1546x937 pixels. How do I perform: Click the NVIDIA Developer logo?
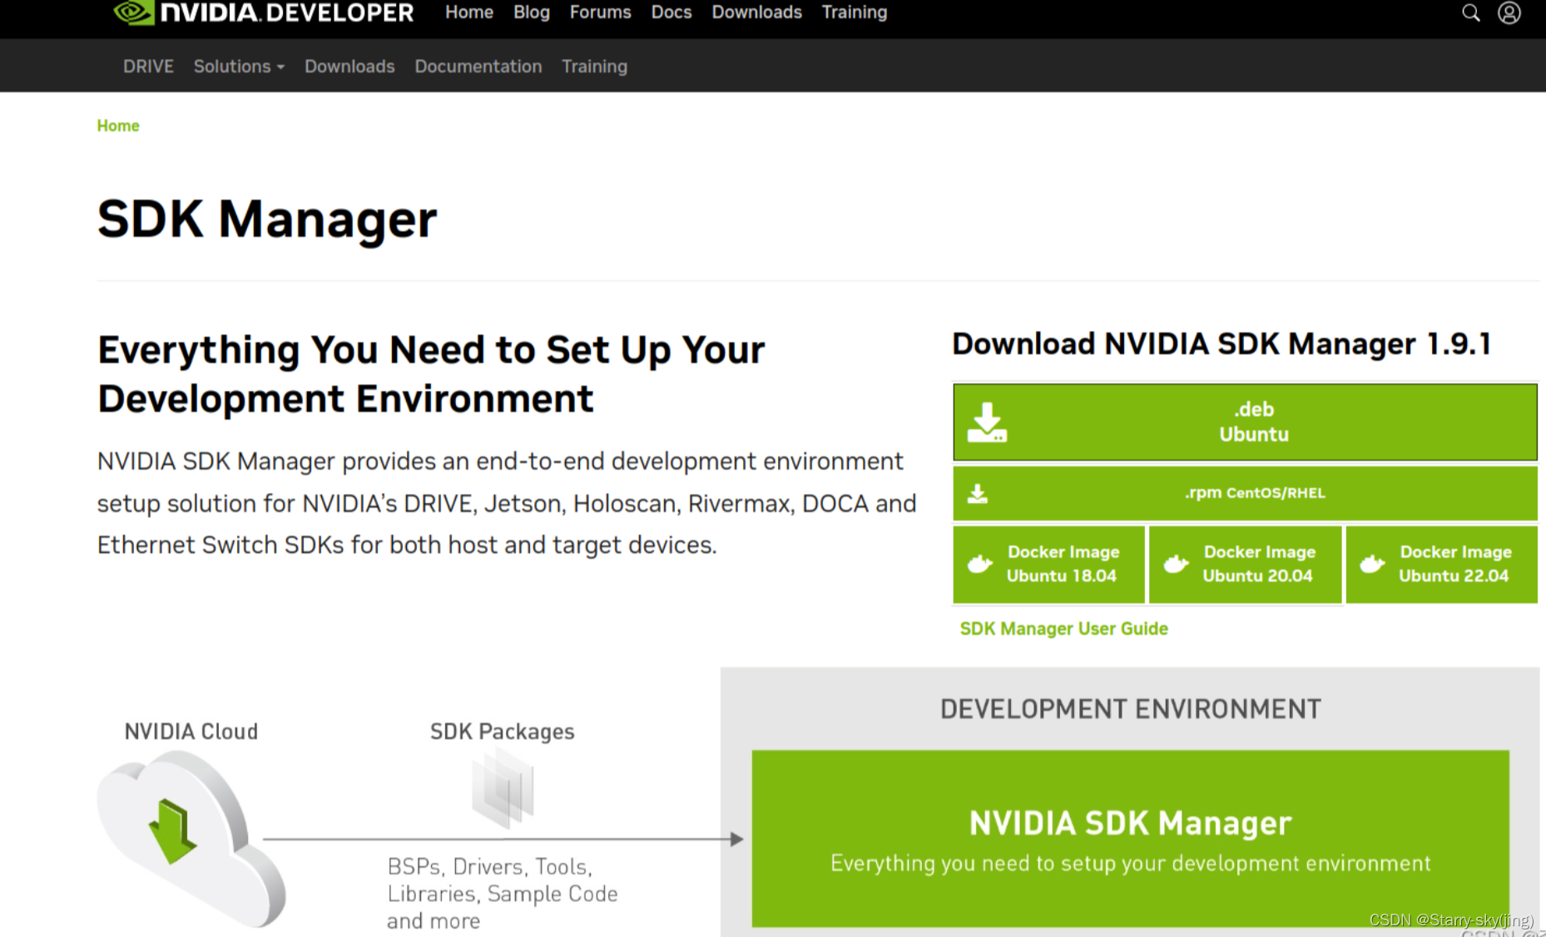tap(263, 12)
